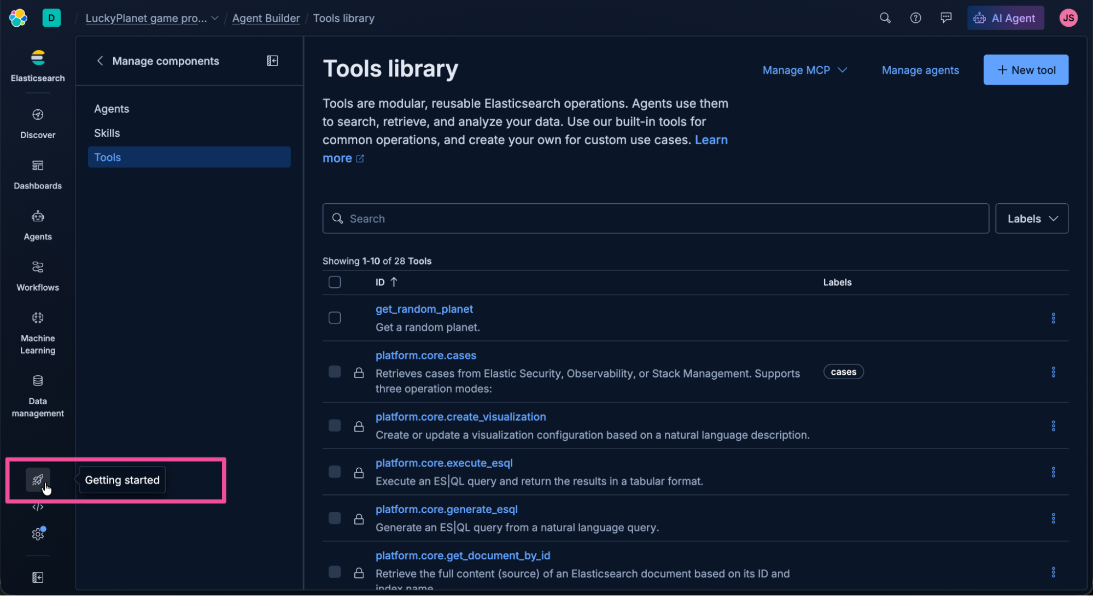
Task: Open the D space avatar
Action: [x=51, y=18]
